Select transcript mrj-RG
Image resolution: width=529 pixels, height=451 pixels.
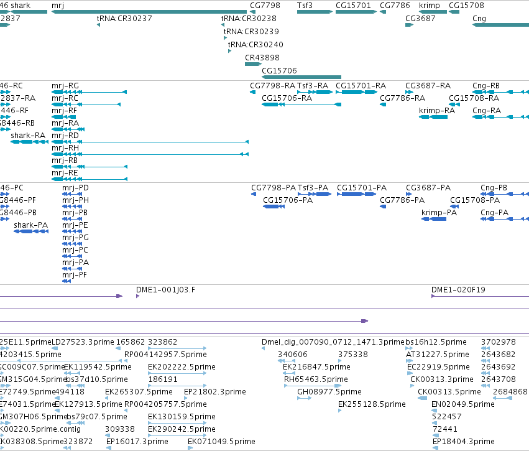[x=89, y=92]
